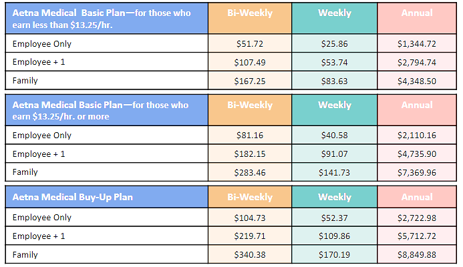Image resolution: width=463 pixels, height=267 pixels.
Task: Select the $167.25 Family bi-weekly cell
Action: click(x=250, y=81)
